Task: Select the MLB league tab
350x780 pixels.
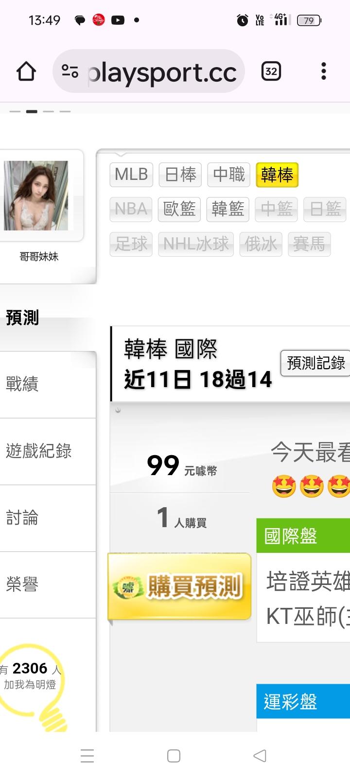Action: [131, 175]
